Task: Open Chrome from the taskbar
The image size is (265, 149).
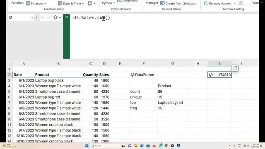Action: click(x=166, y=146)
